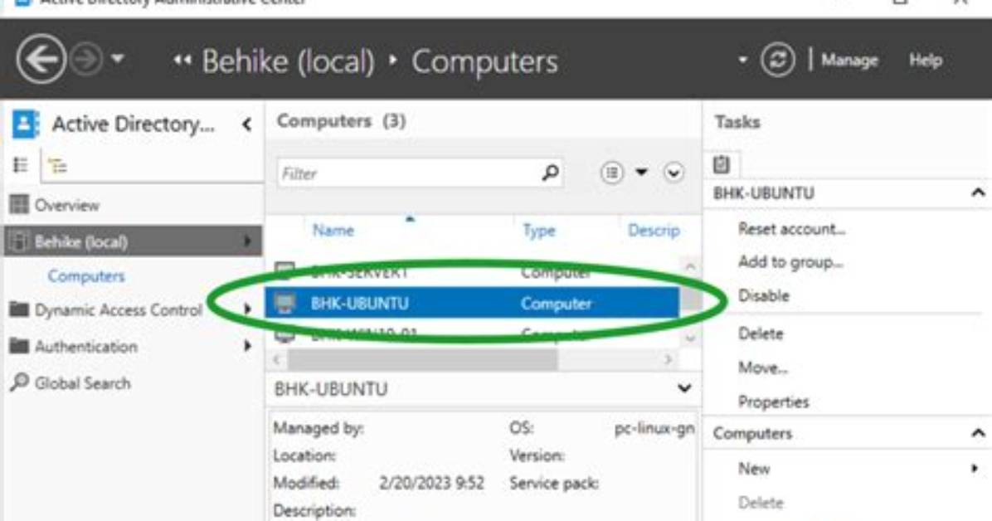Expand breadcrumb arrow between Behike and Computers
Viewport: 992px width, 521px height.
pos(393,60)
